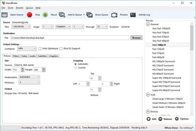Click the Add preset plus icon
196x131 pixels.
pyautogui.click(x=149, y=119)
